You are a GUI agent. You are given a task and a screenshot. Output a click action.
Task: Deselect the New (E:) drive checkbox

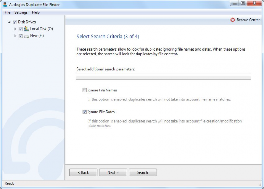[20, 36]
